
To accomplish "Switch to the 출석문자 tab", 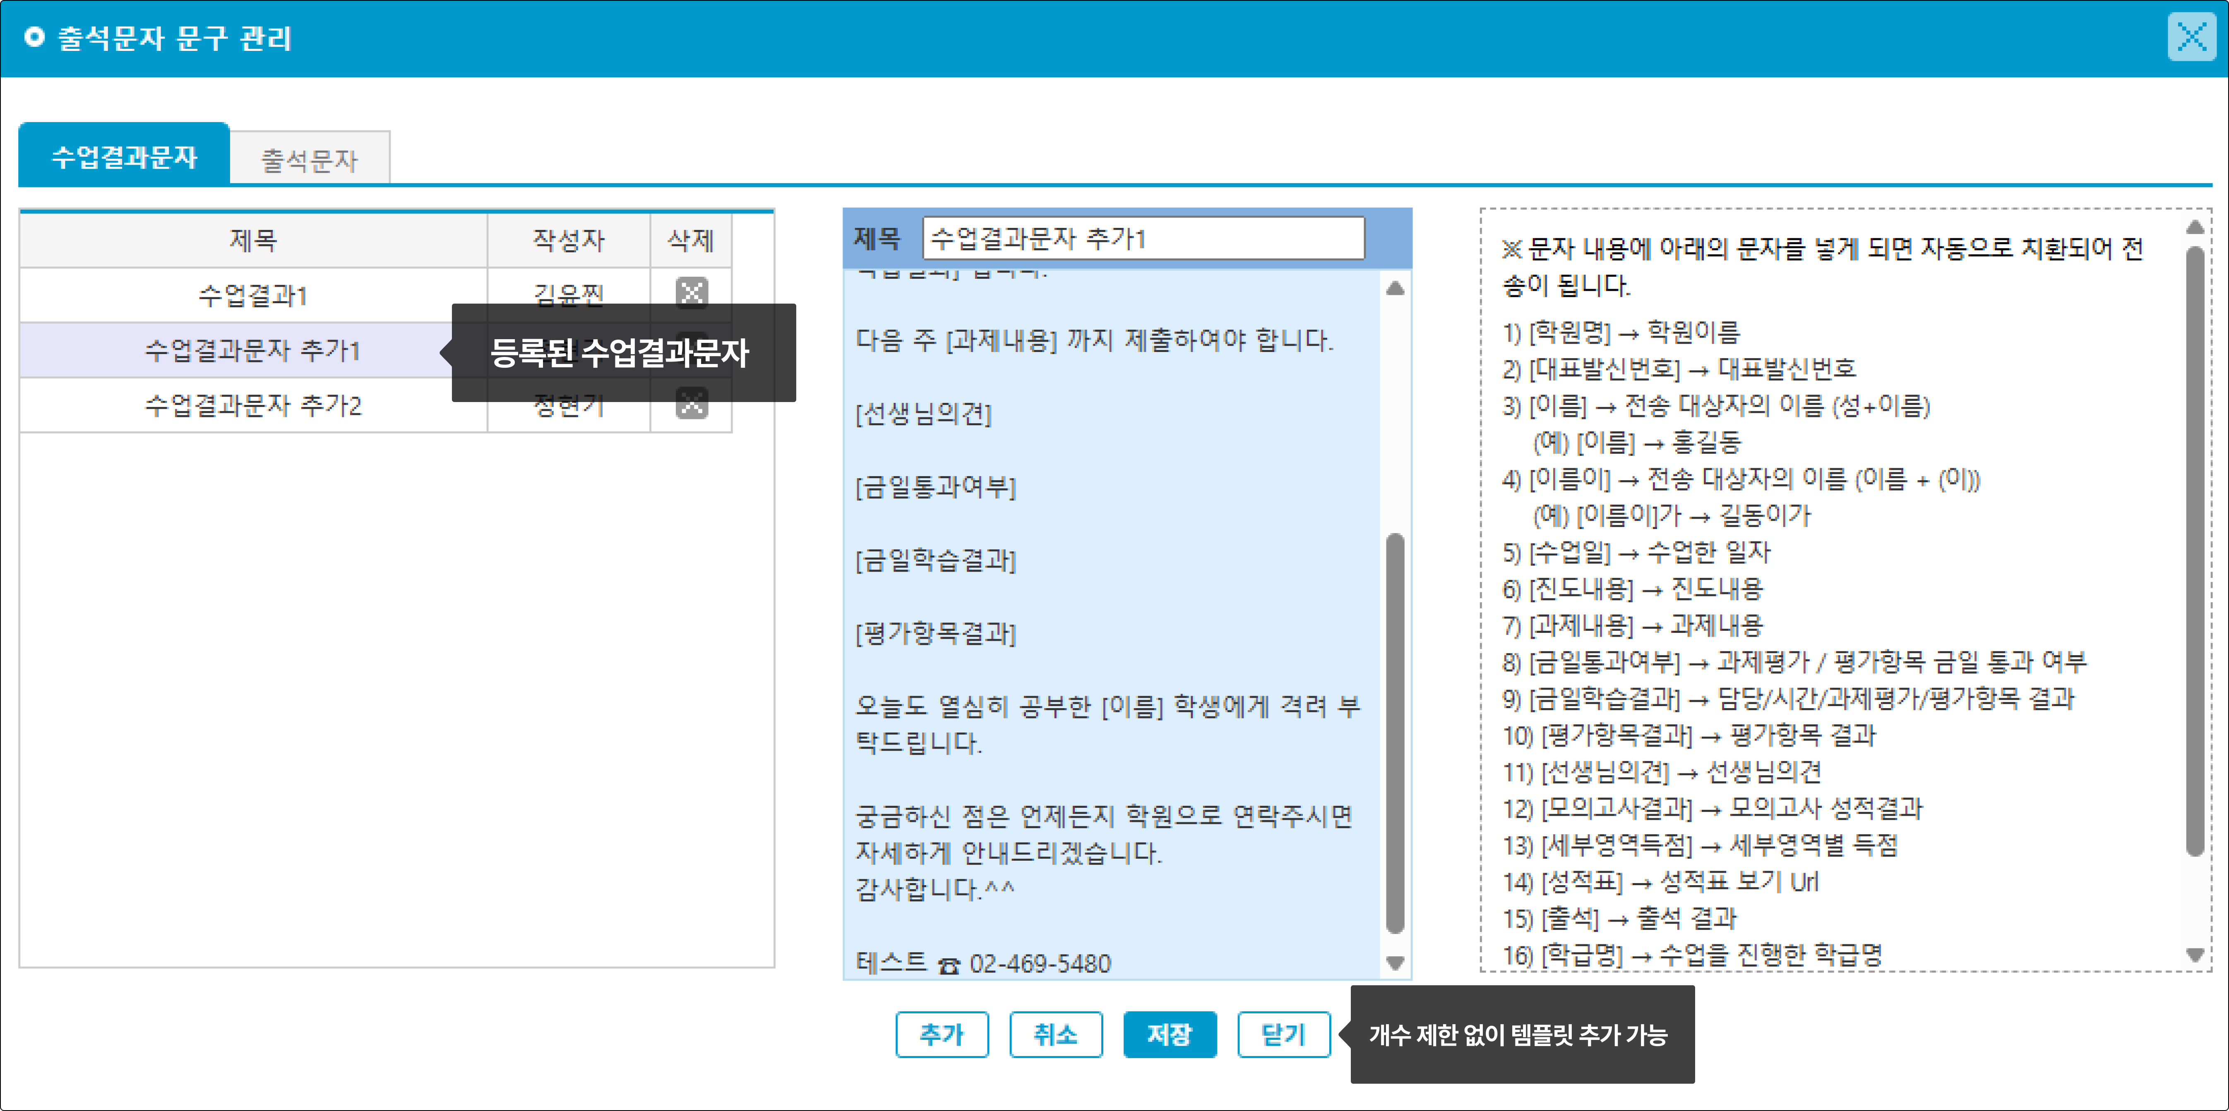I will [310, 159].
